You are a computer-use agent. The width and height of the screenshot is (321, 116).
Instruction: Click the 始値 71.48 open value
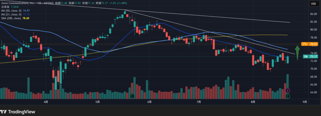(x=61, y=3)
